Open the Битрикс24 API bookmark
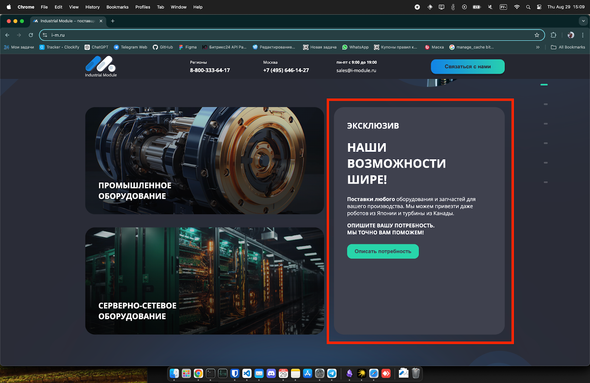This screenshot has height=383, width=590. tap(225, 47)
